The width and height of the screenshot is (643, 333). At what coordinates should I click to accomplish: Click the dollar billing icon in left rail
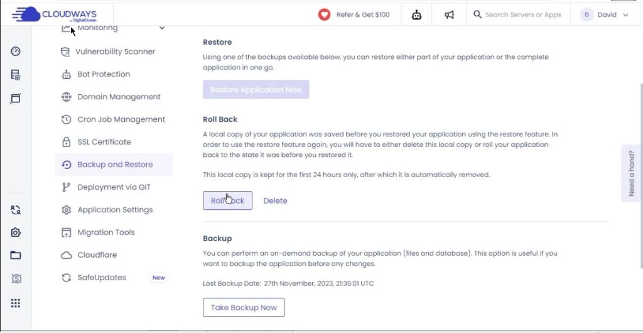(16, 278)
